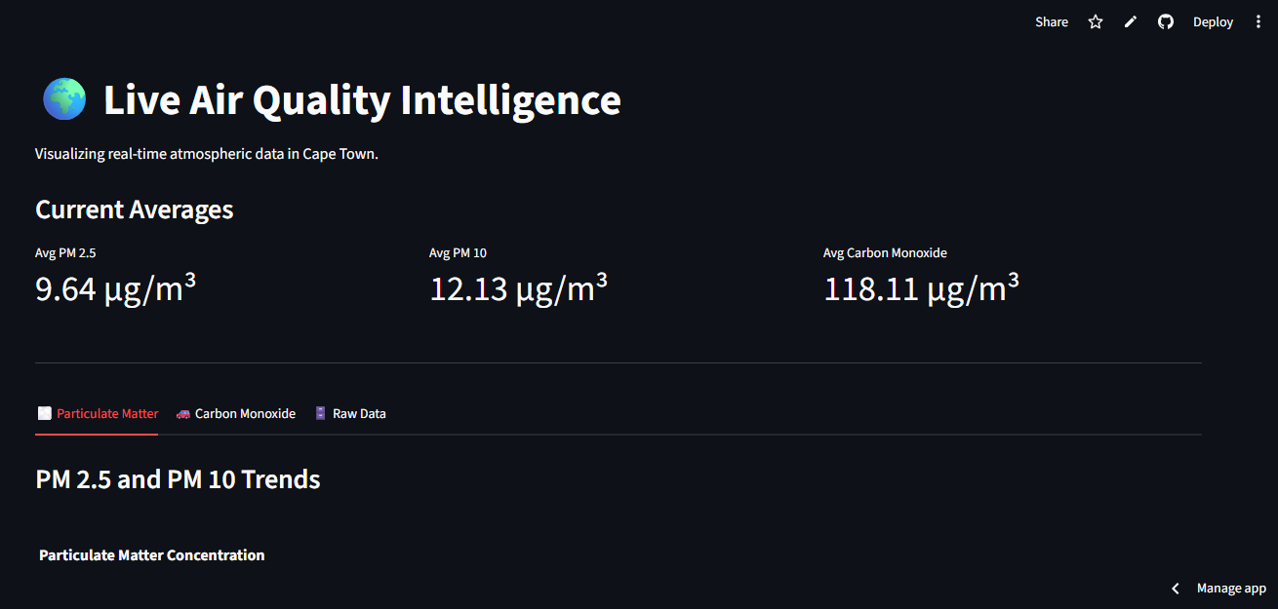Open the Share dropdown

click(1051, 21)
